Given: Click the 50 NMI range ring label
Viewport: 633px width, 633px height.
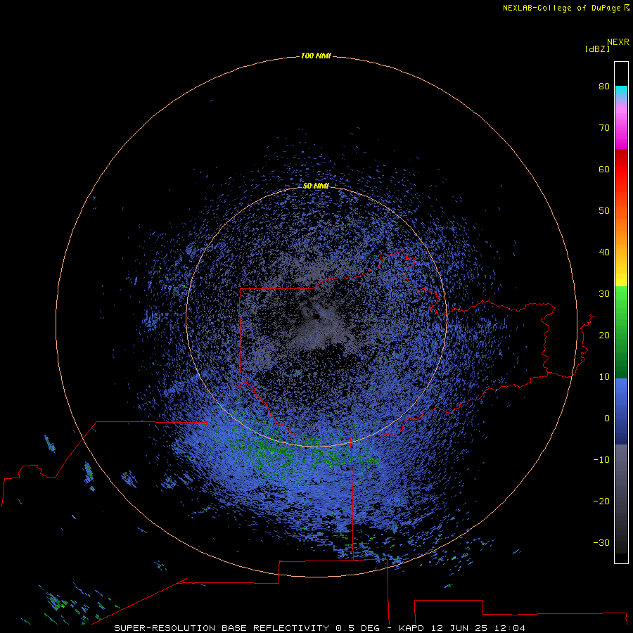Looking at the screenshot, I should [316, 186].
